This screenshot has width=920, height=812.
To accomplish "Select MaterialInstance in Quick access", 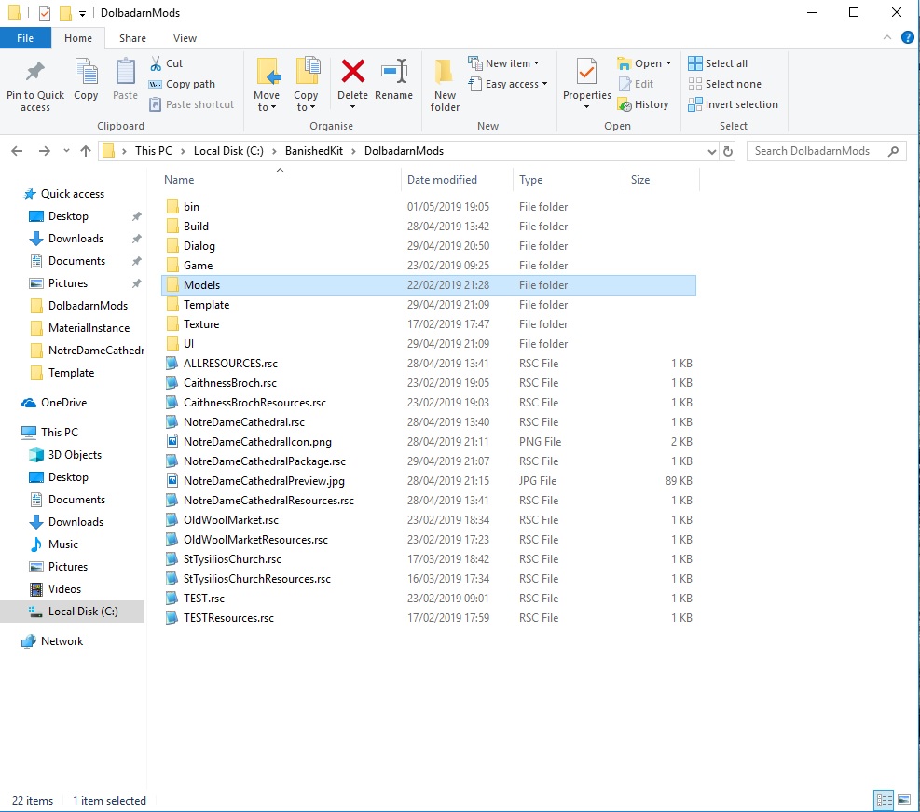I will pyautogui.click(x=89, y=328).
